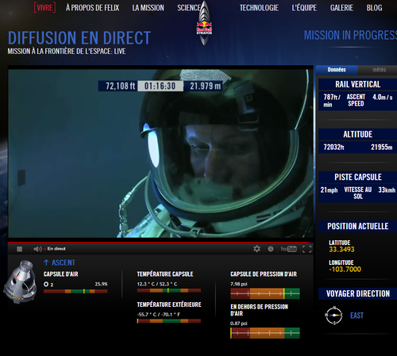Viewport: 397px width, 356px height.
Task: Open À PROPOS DE FELIX page
Action: pos(93,8)
